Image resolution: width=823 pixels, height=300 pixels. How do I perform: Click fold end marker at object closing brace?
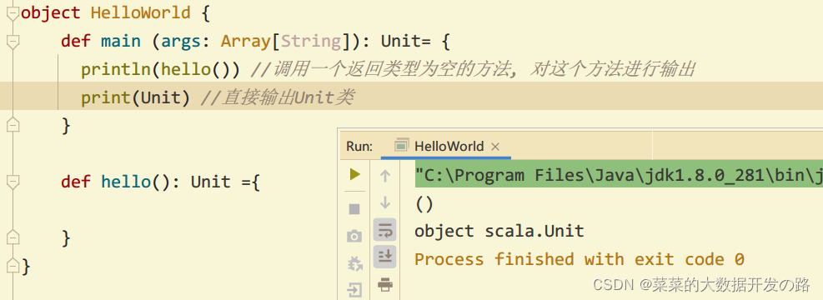pyautogui.click(x=13, y=266)
